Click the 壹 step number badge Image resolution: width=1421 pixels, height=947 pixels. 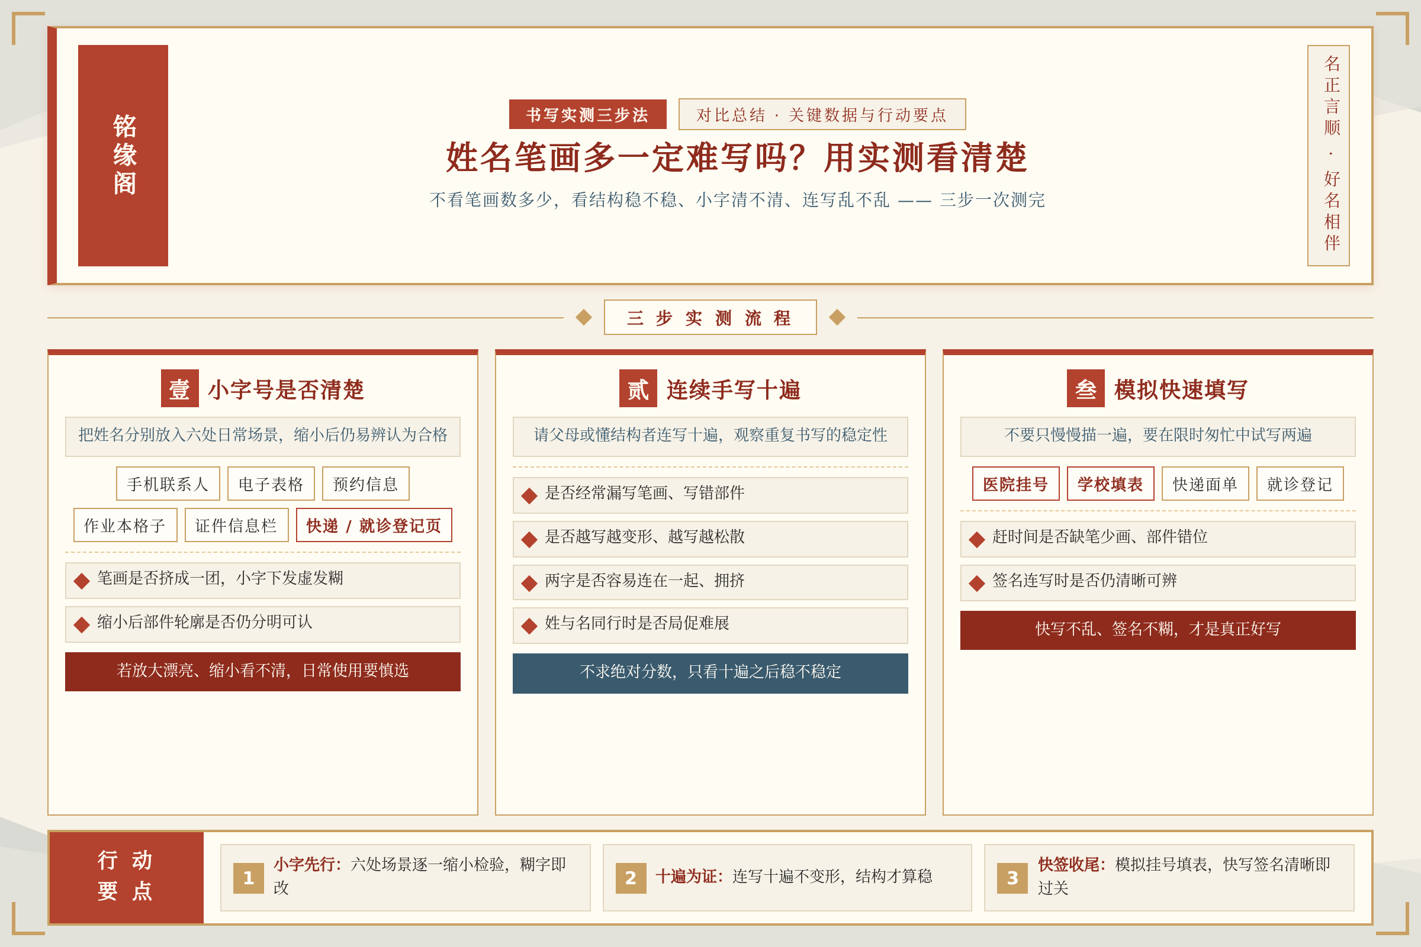(179, 388)
